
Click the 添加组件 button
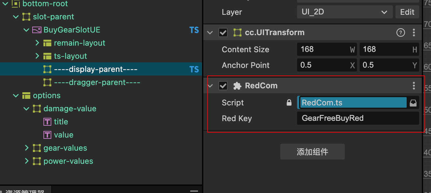[x=312, y=152]
